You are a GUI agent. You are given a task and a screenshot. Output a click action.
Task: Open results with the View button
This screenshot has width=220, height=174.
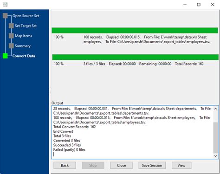pyautogui.click(x=181, y=166)
